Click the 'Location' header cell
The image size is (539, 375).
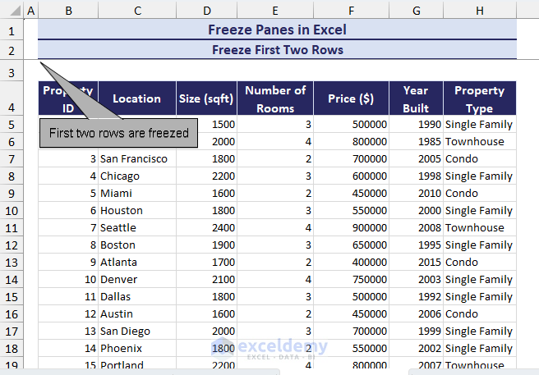coord(137,98)
